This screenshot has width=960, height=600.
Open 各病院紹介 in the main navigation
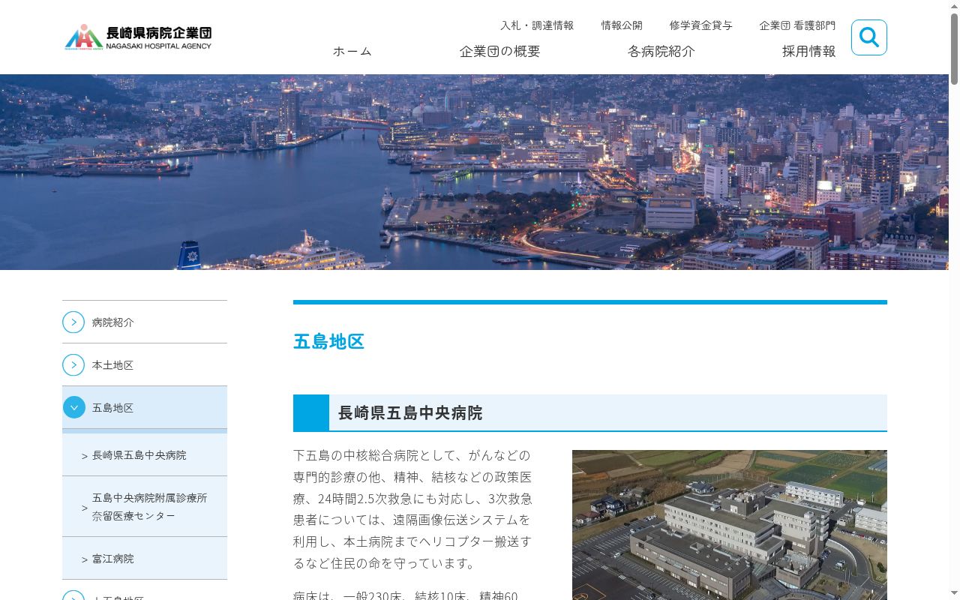tap(661, 51)
